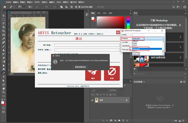
Task: Choose Retoucher in the product list
Action: [x=147, y=49]
